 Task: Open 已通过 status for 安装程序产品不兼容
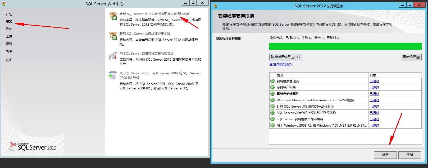pos(374,119)
